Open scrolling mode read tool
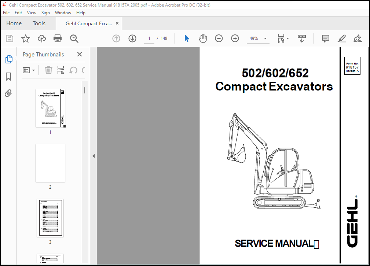Viewport: 370px width, 266px height. (302, 38)
